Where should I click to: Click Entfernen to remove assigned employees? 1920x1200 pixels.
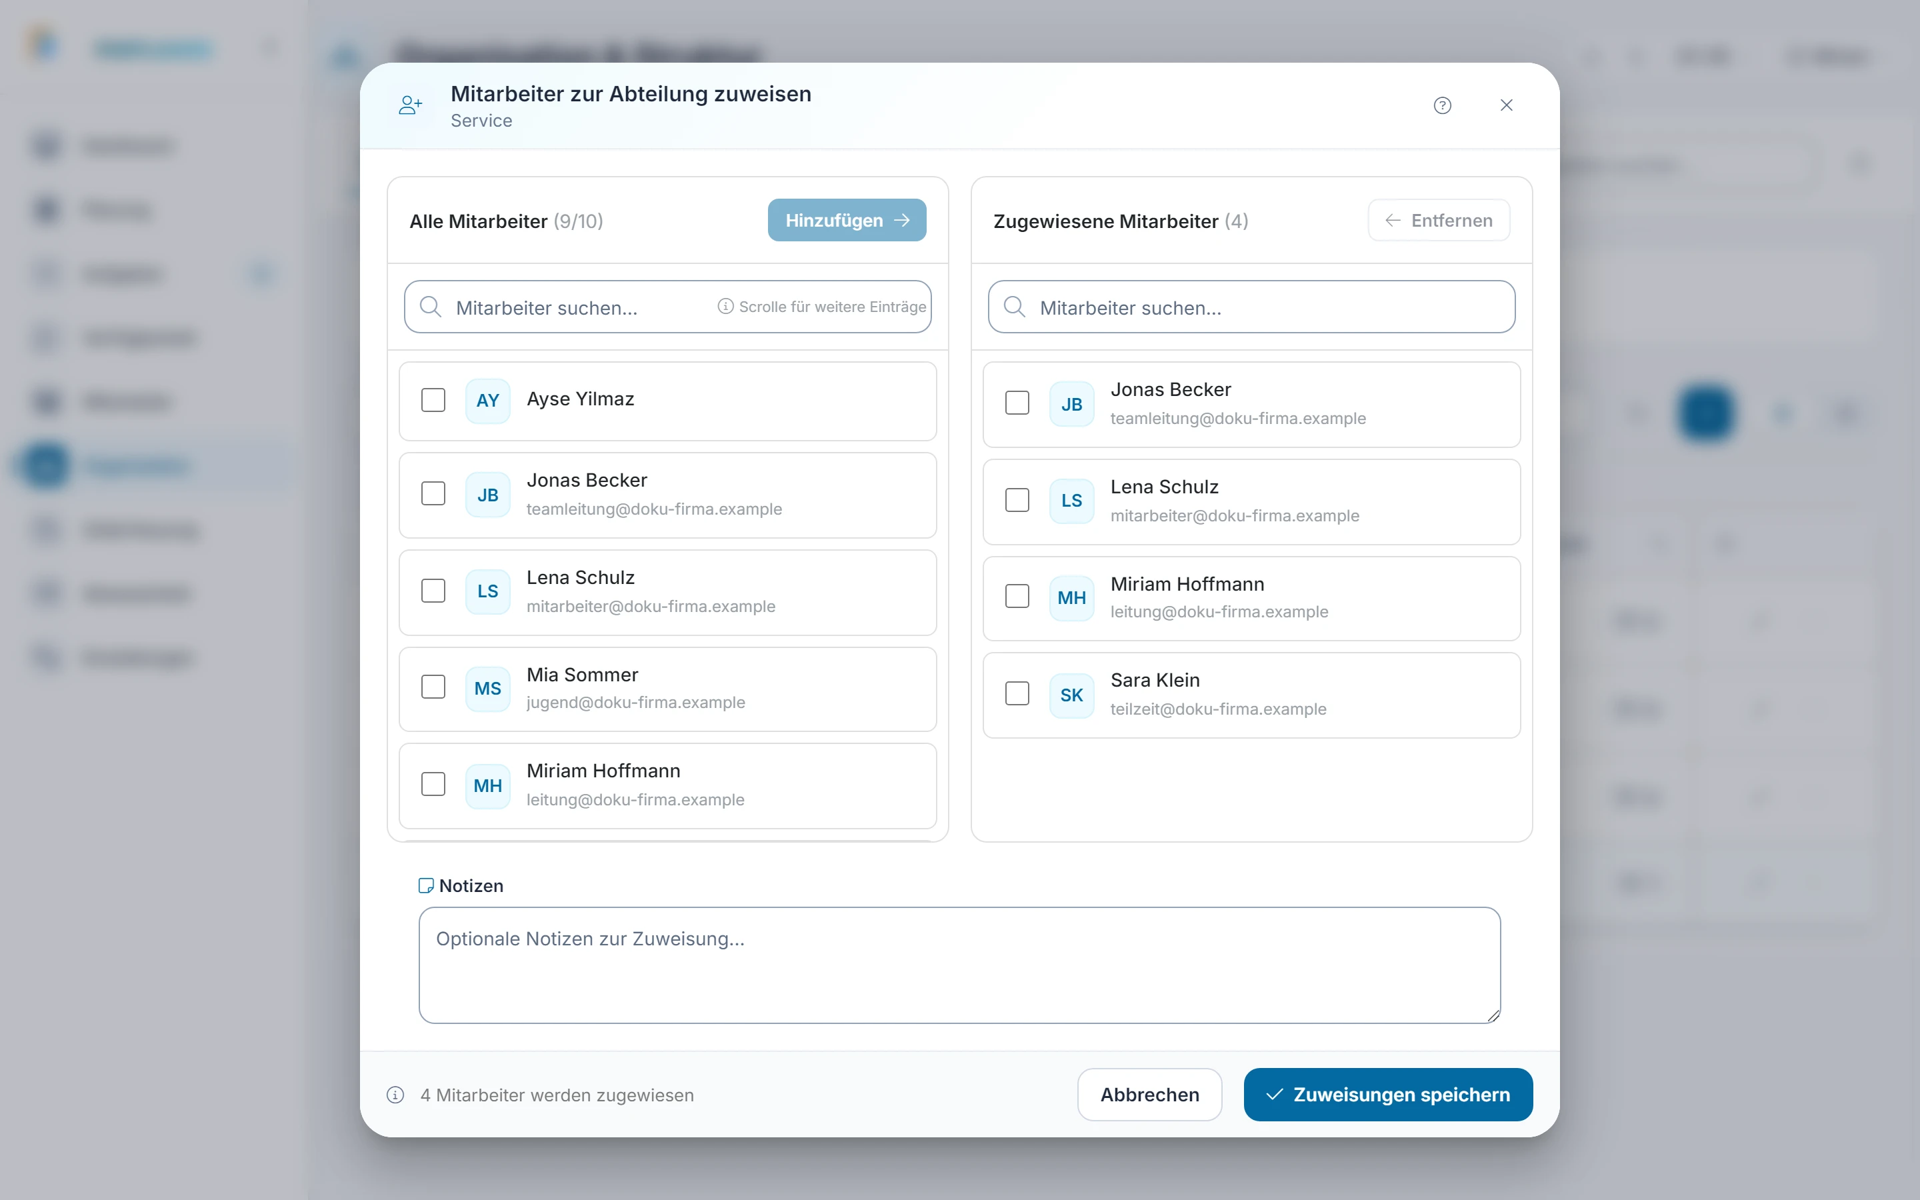coord(1439,221)
